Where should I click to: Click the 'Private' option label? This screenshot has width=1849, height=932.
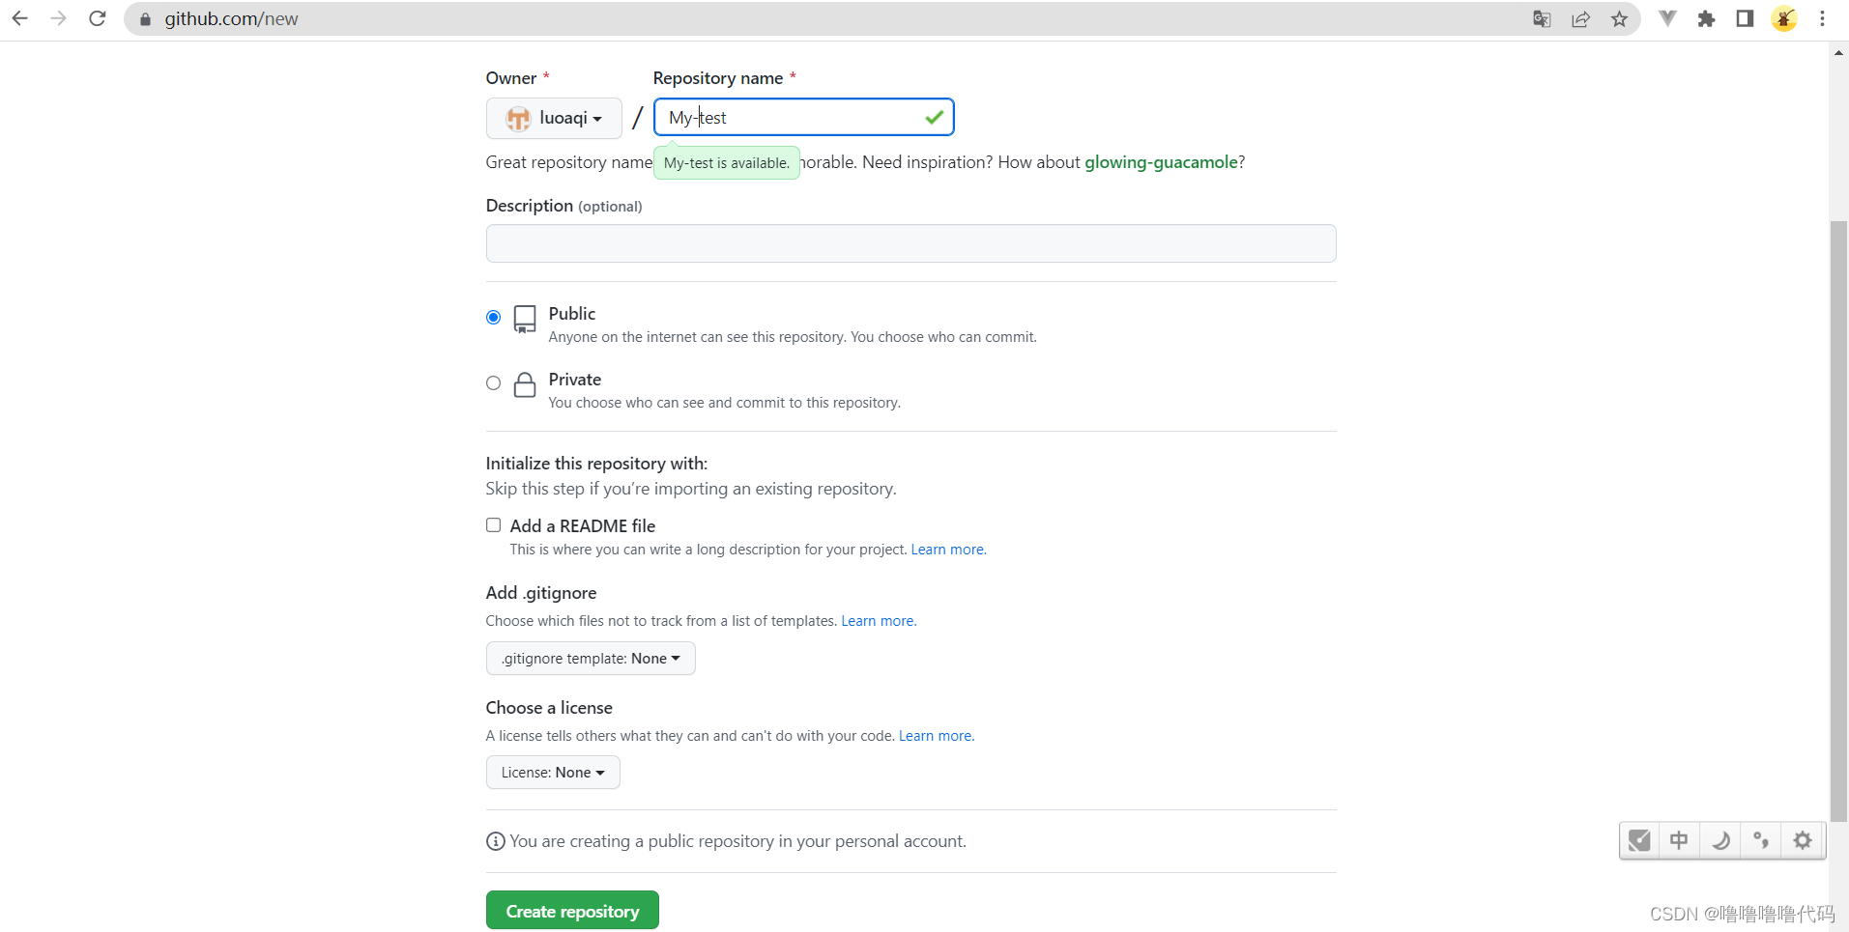point(575,380)
